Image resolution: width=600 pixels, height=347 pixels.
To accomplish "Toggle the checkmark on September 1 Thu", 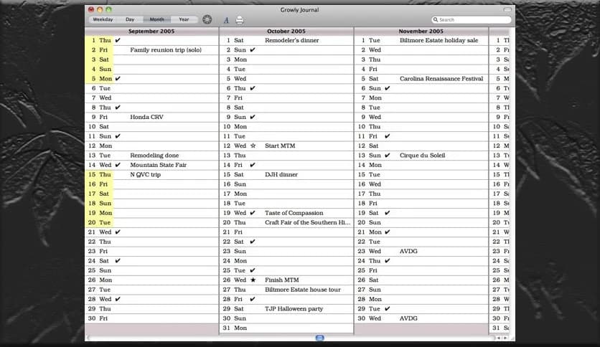I will 118,40.
